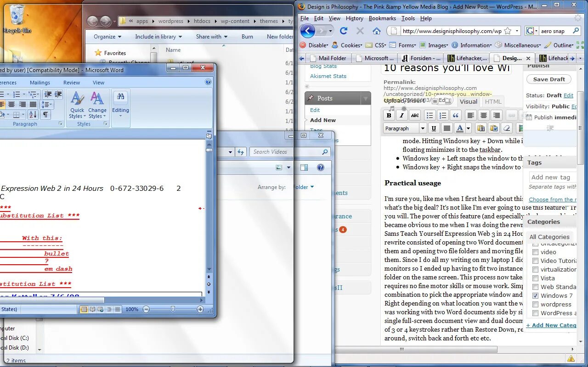Open Paragraph dialog launcher in Word
Screen dimensions: 588x367
point(61,124)
